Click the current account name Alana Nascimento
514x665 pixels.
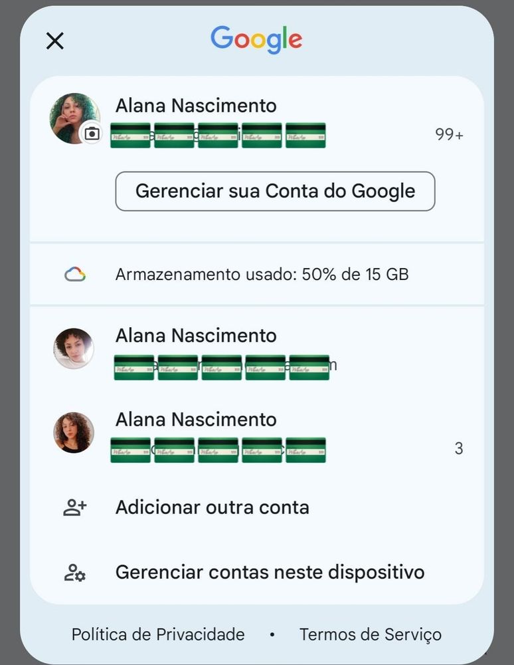point(196,106)
